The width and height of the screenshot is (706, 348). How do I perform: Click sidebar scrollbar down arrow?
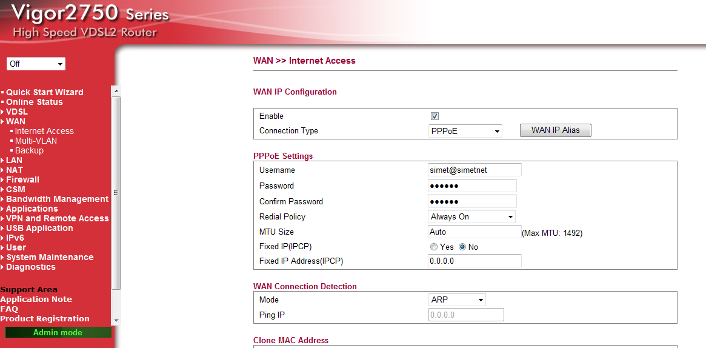coord(116,320)
